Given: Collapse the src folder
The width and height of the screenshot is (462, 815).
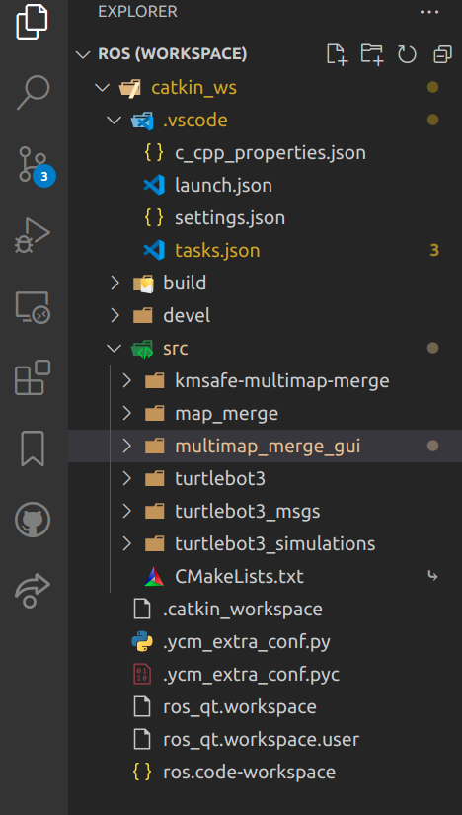Looking at the screenshot, I should coord(114,349).
